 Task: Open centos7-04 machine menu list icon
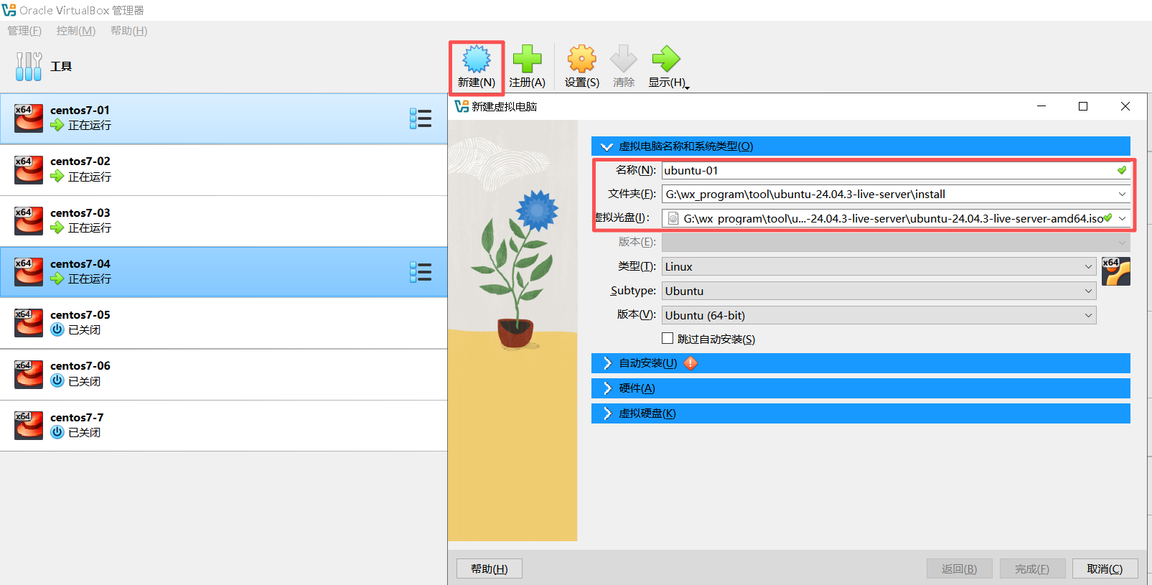tap(421, 272)
